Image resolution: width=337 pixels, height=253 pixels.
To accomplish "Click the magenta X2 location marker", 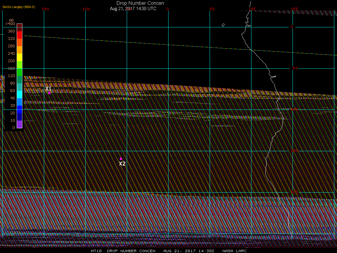I will pyautogui.click(x=121, y=159).
